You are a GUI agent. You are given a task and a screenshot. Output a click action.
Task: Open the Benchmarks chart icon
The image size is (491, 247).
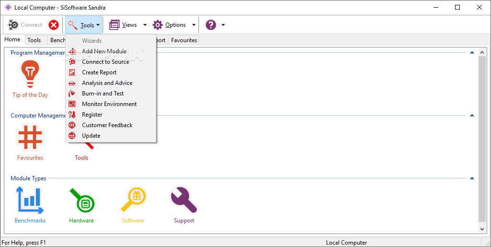click(30, 200)
